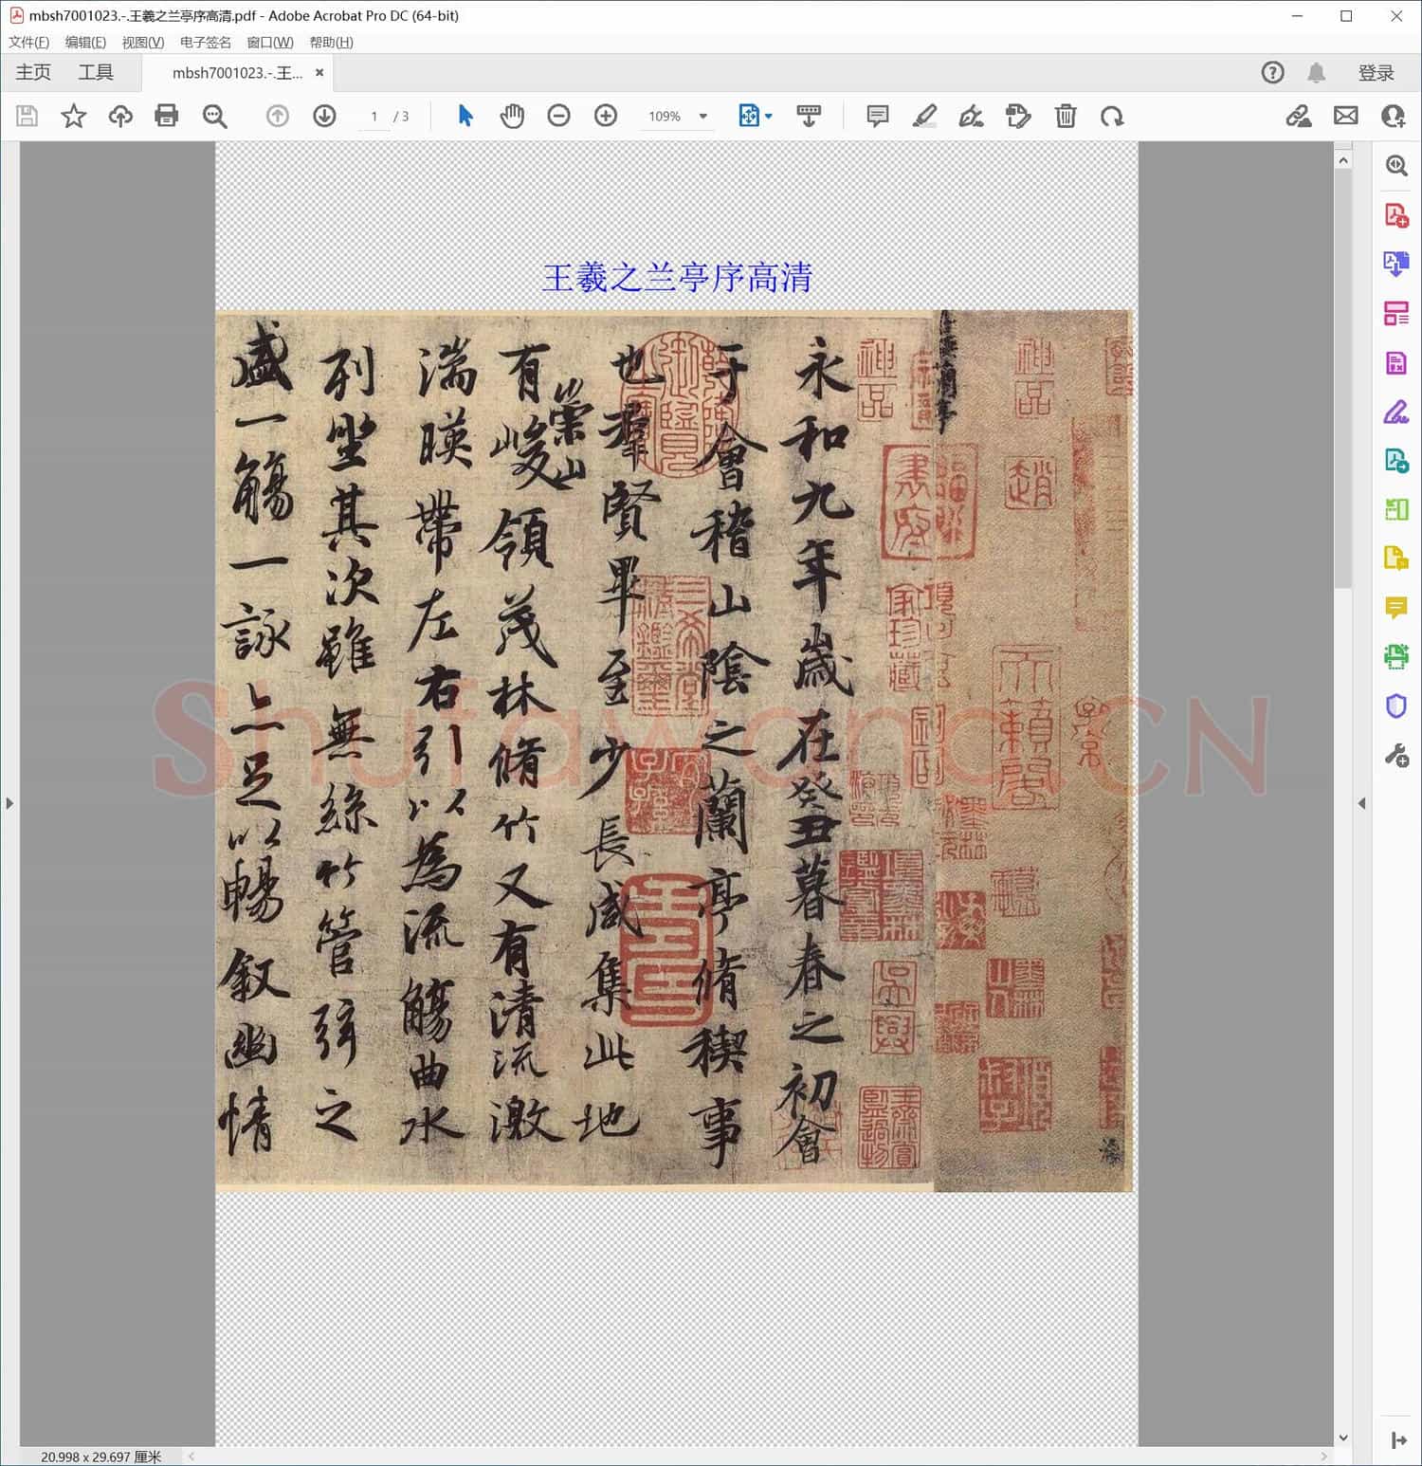Click the 登录 sign-in button
Image resolution: width=1422 pixels, height=1466 pixels.
pyautogui.click(x=1376, y=73)
